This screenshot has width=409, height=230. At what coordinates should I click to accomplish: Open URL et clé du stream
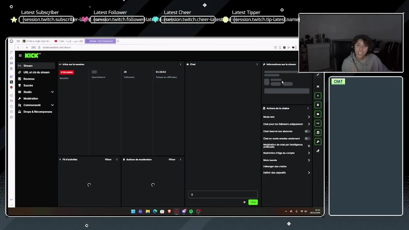click(x=36, y=72)
